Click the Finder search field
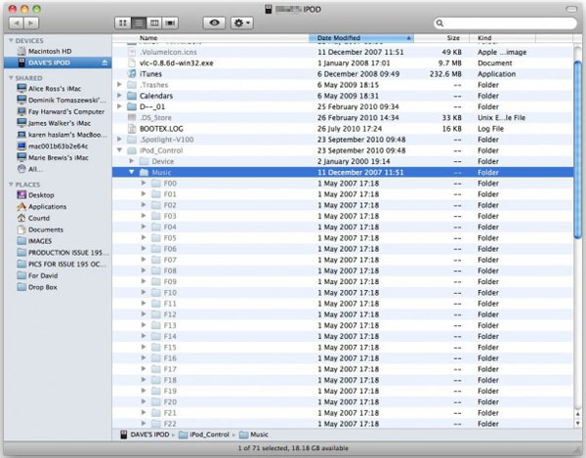This screenshot has height=458, width=586. click(x=505, y=23)
